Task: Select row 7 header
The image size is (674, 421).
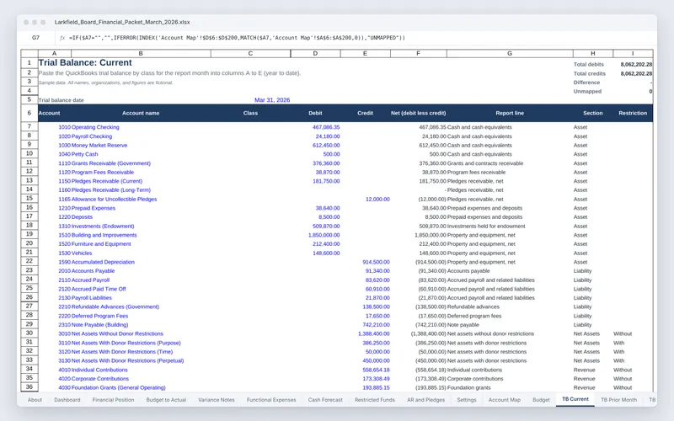Action: click(29, 126)
